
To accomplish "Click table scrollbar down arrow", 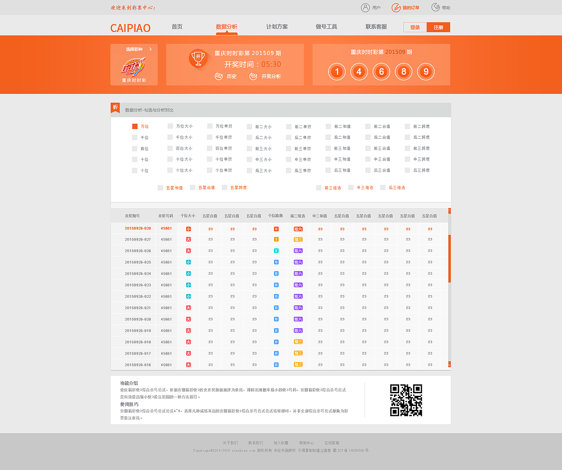I will (x=450, y=364).
